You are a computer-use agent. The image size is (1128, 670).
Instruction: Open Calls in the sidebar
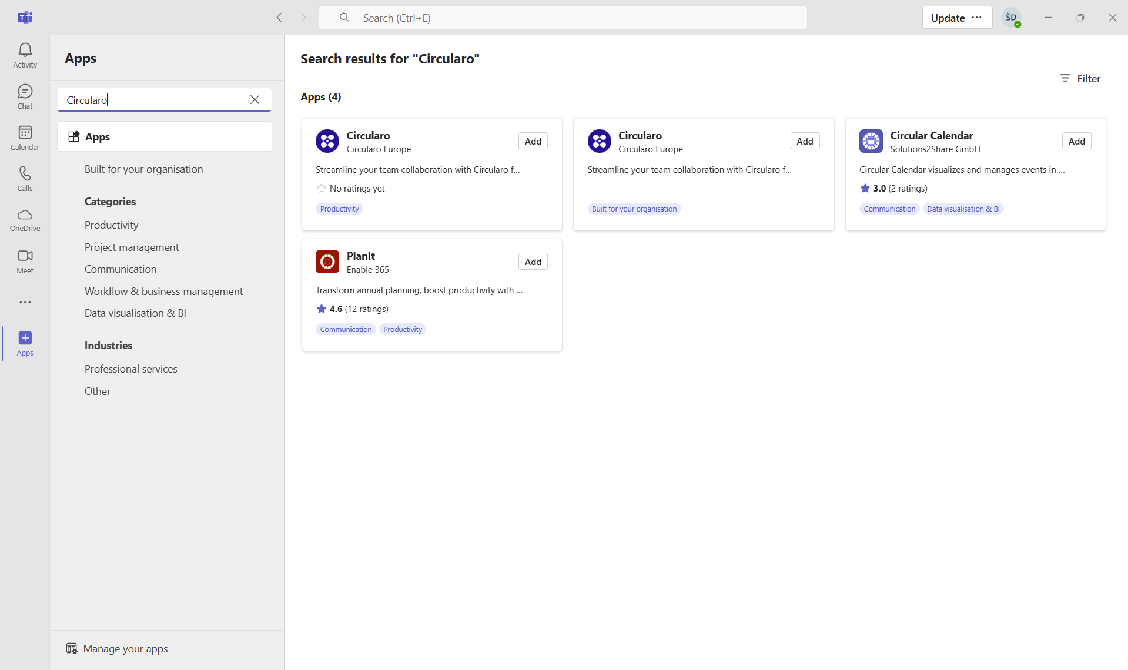coord(25,179)
